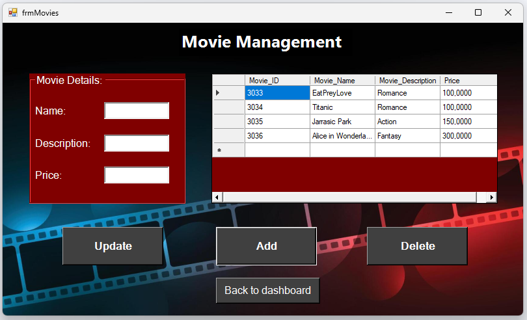This screenshot has height=320, width=527.
Task: Sort by Movie_Name column header
Action: coord(342,81)
